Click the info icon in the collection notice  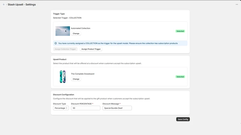coord(56,43)
